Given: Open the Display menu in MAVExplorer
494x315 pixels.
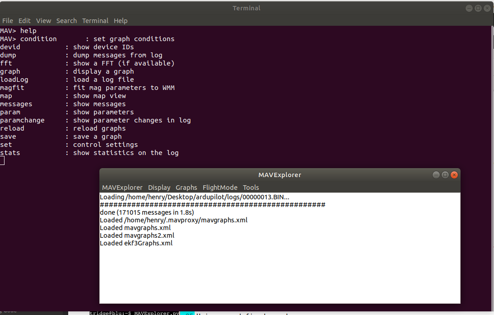Looking at the screenshot, I should (159, 188).
